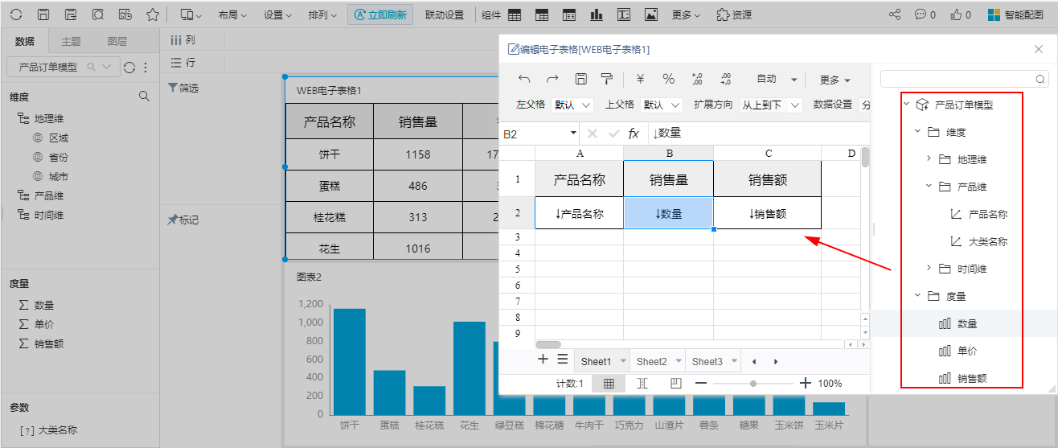Viewport: 1058px width, 448px height.
Task: Switch to the 数据 tab
Action: pos(25,42)
